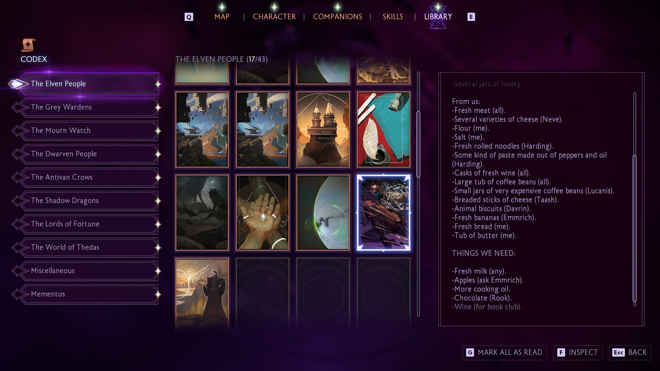
Task: Open the Mementos category
Action: (89, 294)
